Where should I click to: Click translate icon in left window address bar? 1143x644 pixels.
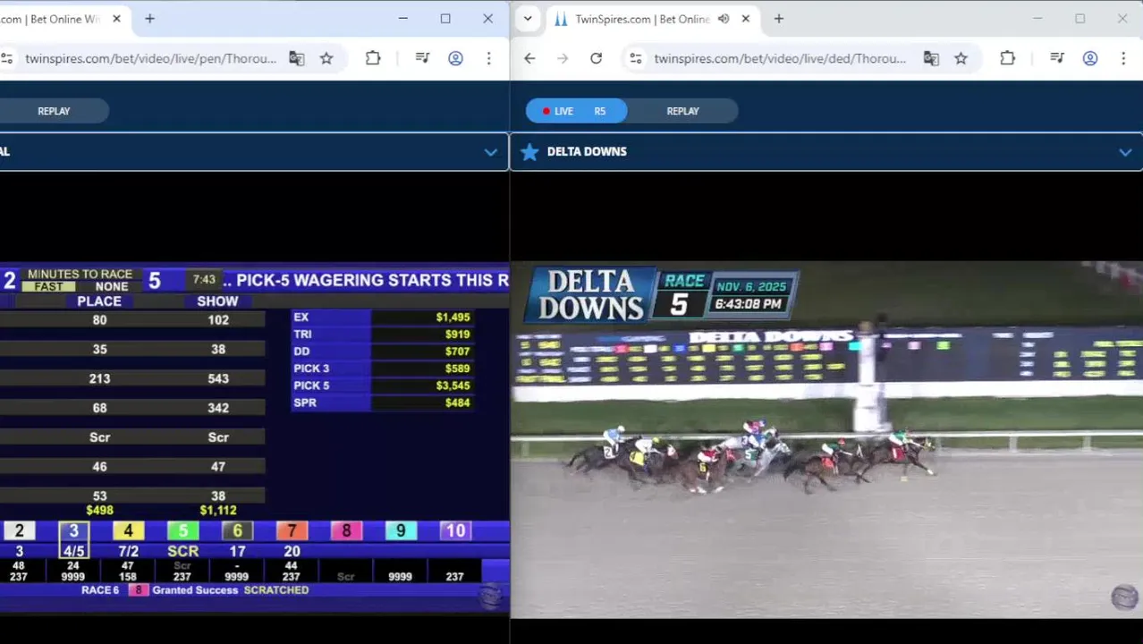point(297,59)
